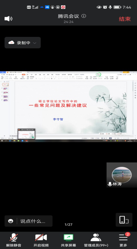Open emoji picker beside chat box
The width and height of the screenshot is (137, 249).
coord(11,221)
